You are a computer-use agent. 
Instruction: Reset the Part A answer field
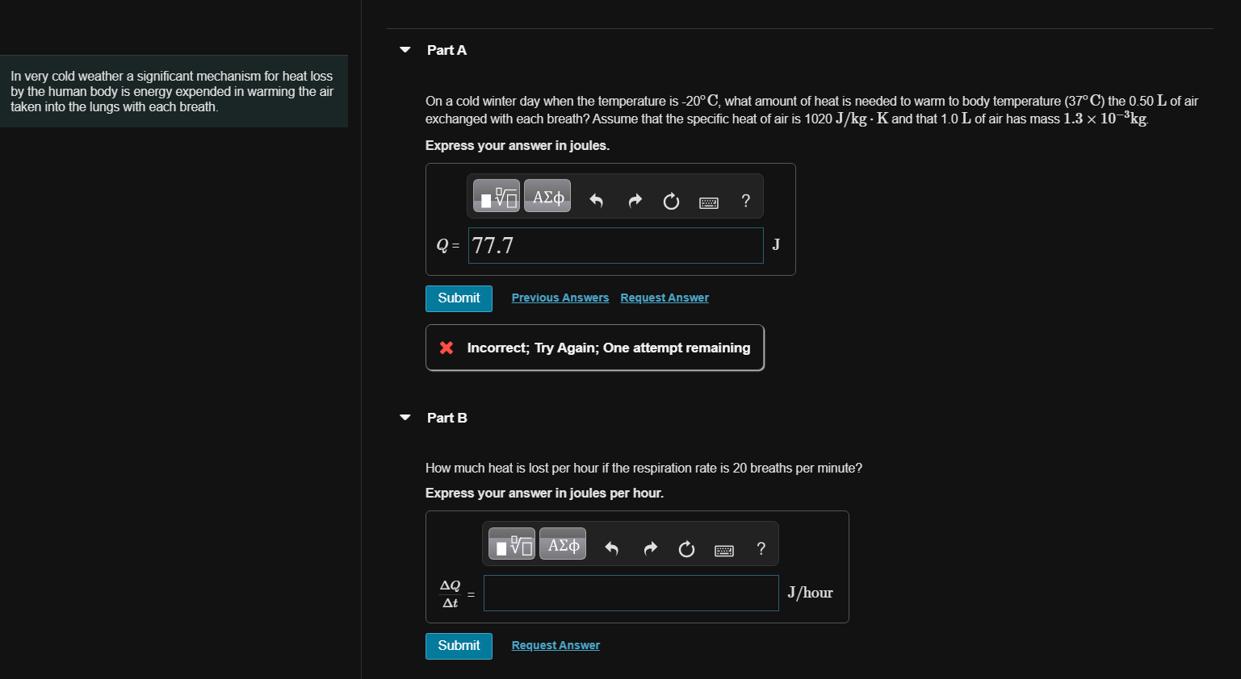(x=671, y=201)
